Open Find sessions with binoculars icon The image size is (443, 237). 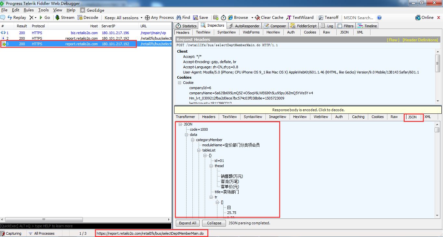(183, 18)
